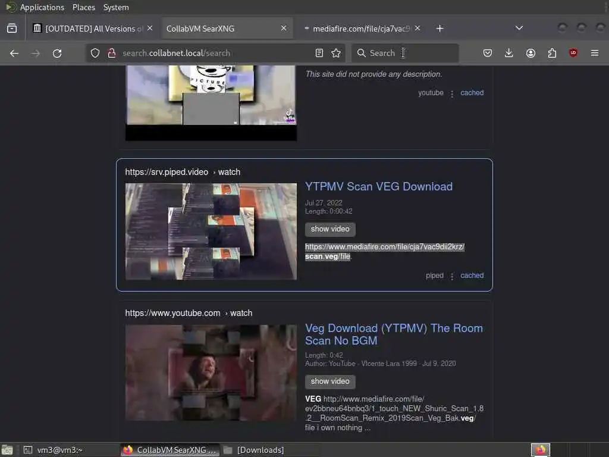Click the highlighted mediafire scan.veg link text

point(385,252)
